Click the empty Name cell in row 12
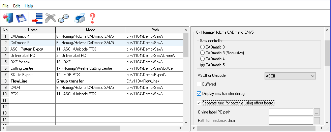This screenshot has width=331, height=132. click(32, 106)
